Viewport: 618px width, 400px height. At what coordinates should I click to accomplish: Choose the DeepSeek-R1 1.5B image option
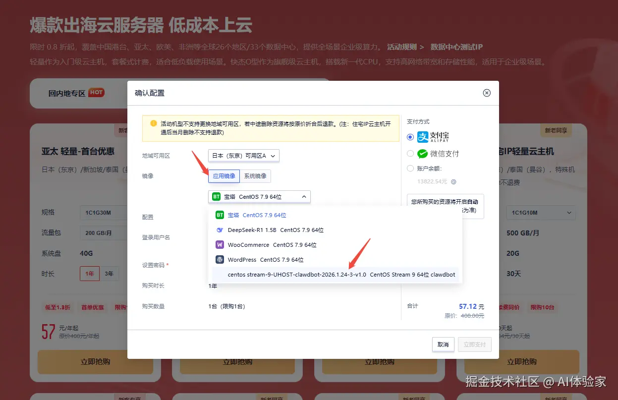(335, 230)
